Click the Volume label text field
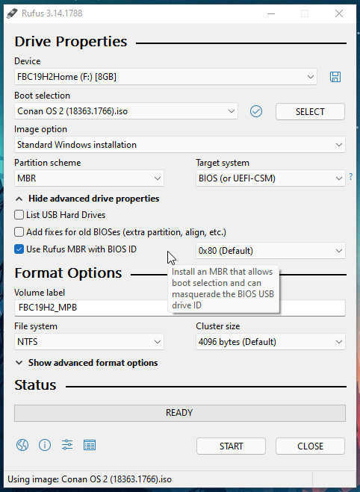Viewport: 360px width, 492px height. tap(180, 308)
